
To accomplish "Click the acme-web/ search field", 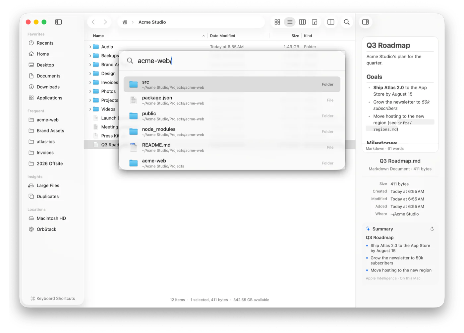I will pos(232,61).
